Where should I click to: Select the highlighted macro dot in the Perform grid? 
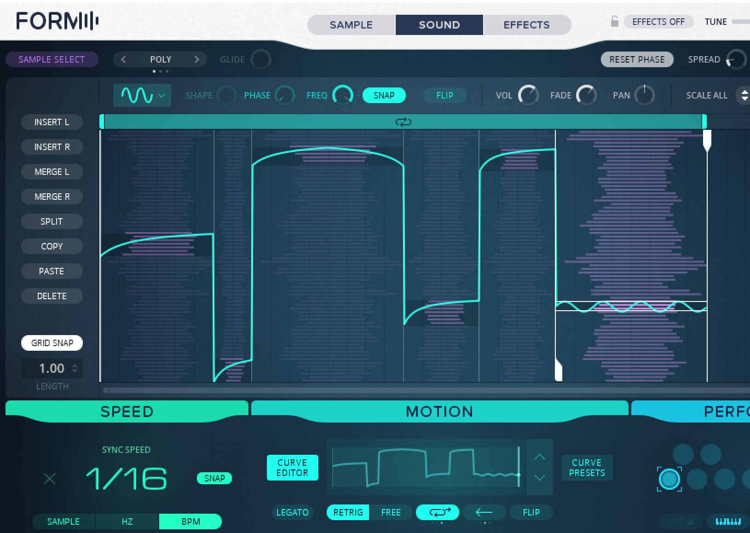tap(669, 479)
